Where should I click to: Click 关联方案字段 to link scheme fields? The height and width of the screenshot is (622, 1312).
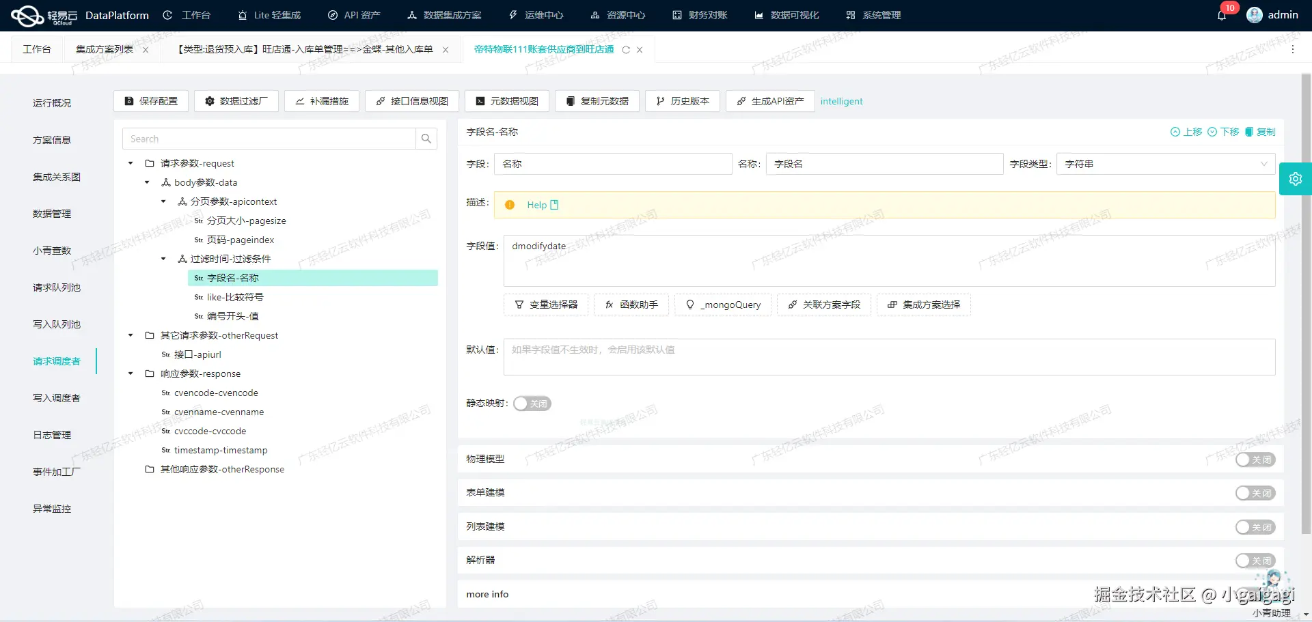(x=823, y=305)
